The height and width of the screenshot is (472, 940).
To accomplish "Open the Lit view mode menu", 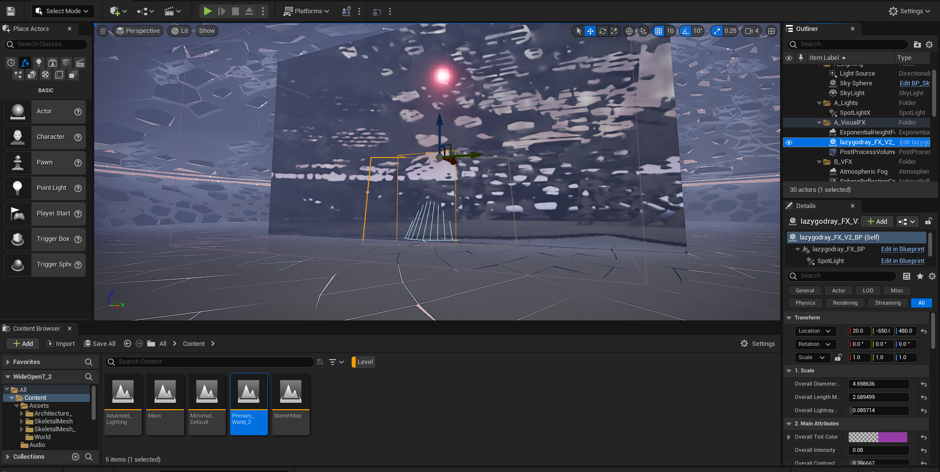I will pyautogui.click(x=180, y=31).
